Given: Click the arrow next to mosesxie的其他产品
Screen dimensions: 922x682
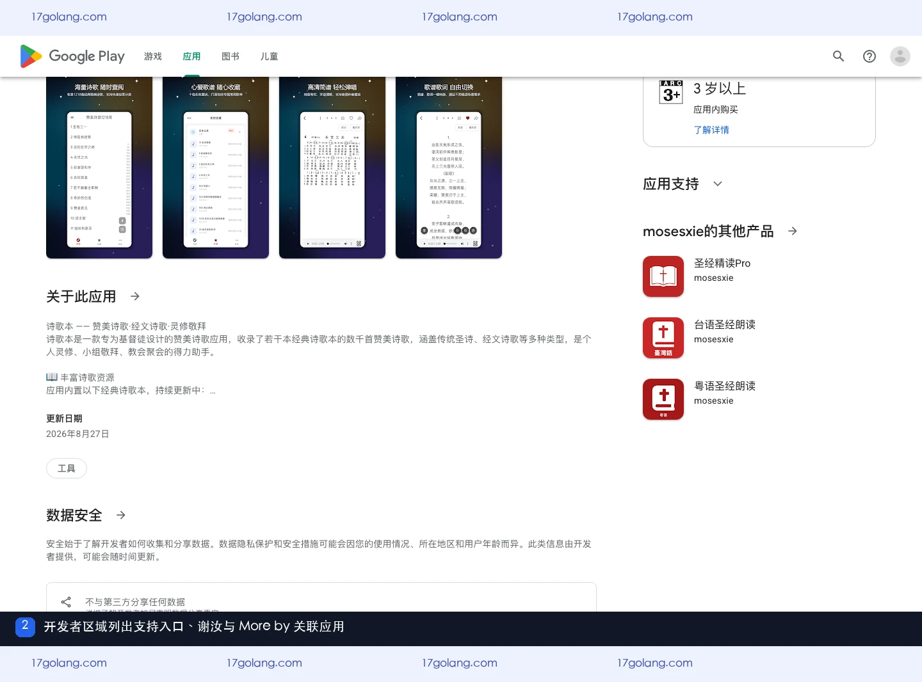Looking at the screenshot, I should [x=793, y=231].
